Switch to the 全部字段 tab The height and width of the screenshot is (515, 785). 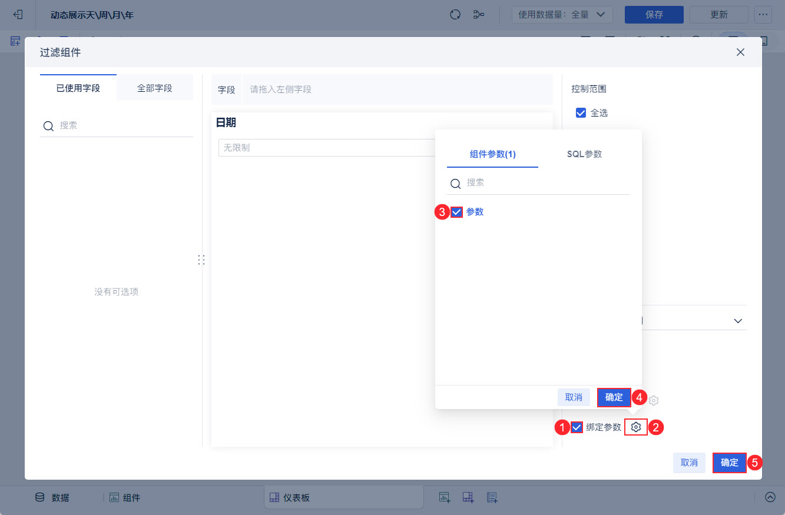[x=155, y=88]
